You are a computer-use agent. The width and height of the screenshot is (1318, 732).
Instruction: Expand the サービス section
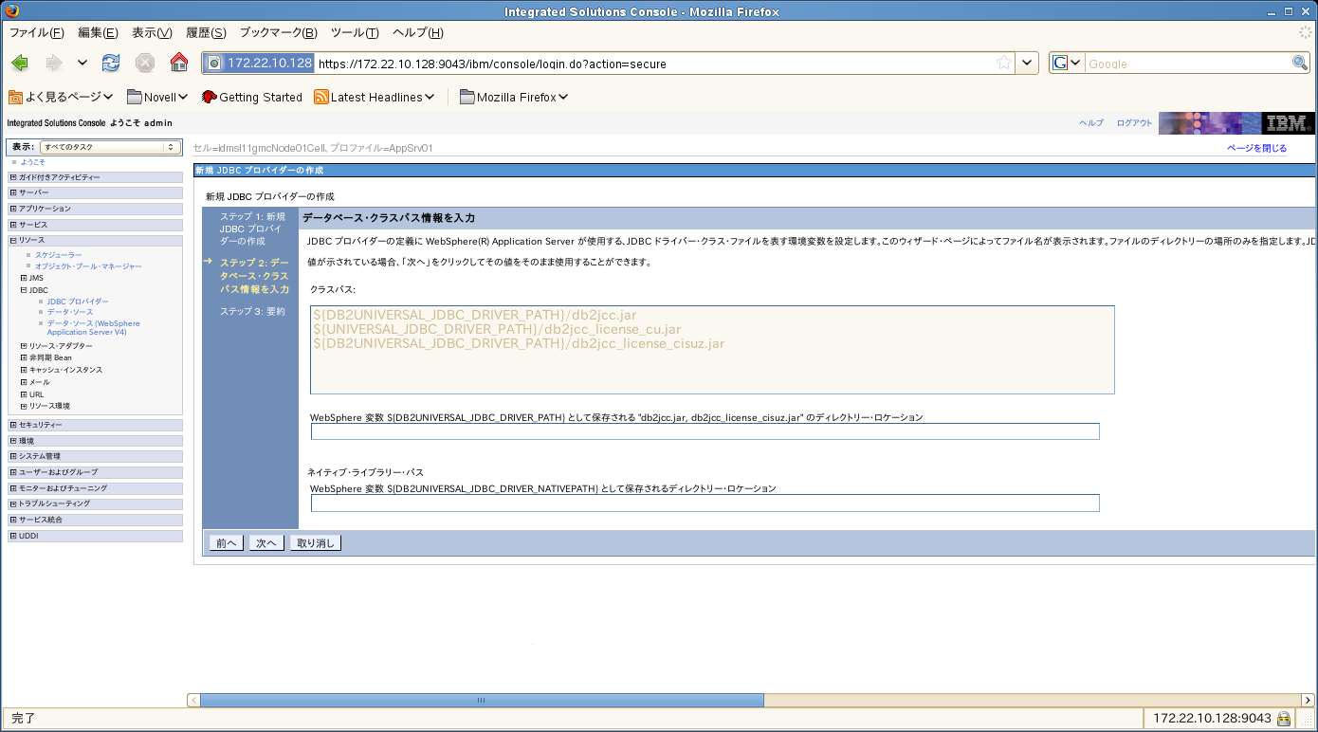coord(12,225)
